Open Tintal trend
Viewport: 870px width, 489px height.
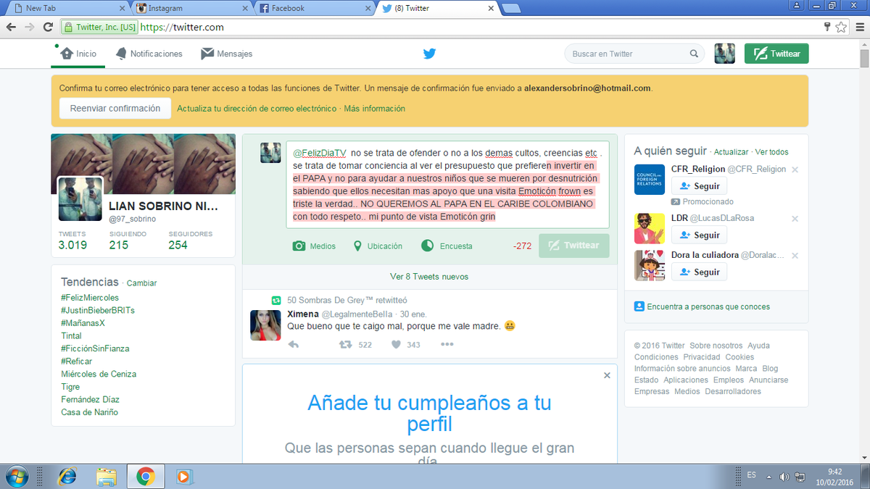coord(71,336)
